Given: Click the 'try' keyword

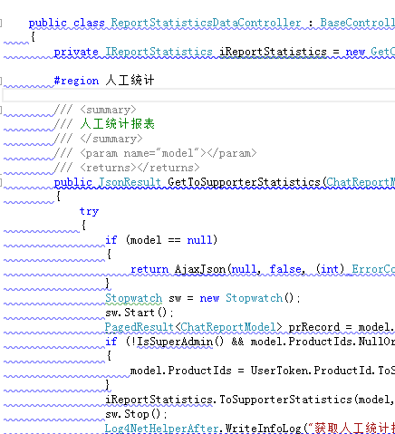Looking at the screenshot, I should coord(89,211).
